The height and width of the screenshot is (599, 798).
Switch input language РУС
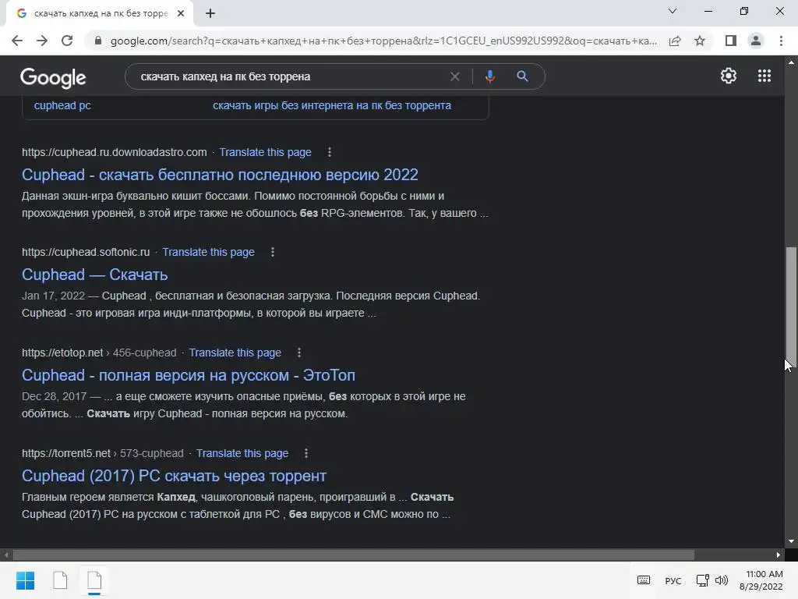tap(673, 580)
